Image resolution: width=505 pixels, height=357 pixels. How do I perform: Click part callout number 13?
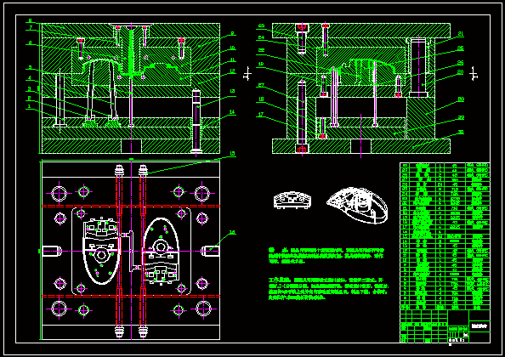pyautogui.click(x=232, y=92)
